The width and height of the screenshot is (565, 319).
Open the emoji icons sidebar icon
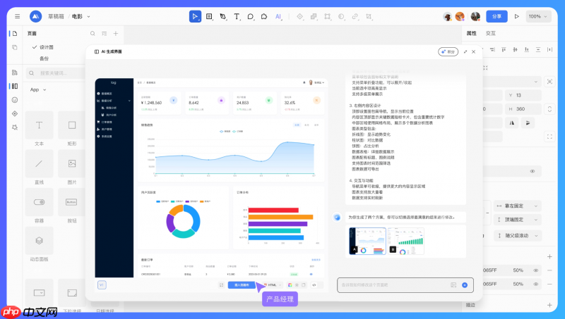15,100
